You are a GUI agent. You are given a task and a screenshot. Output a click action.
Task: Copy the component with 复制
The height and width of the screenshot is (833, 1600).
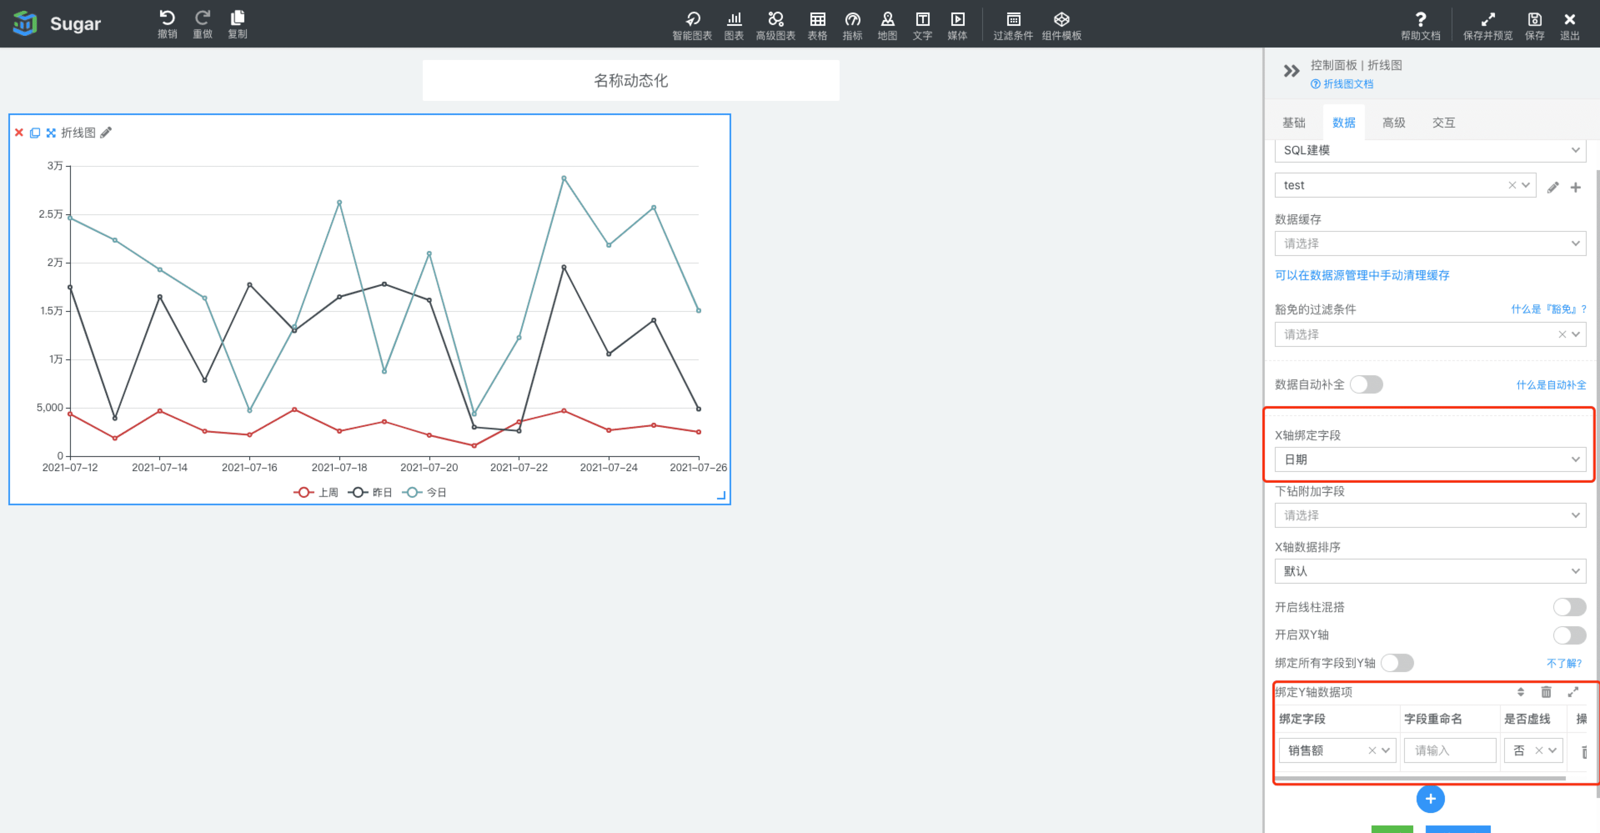[x=237, y=25]
